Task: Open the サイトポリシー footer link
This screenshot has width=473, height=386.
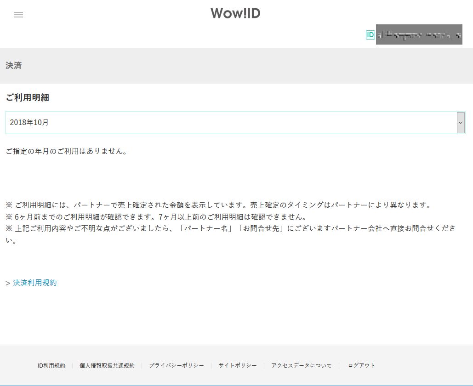Action: [x=238, y=365]
